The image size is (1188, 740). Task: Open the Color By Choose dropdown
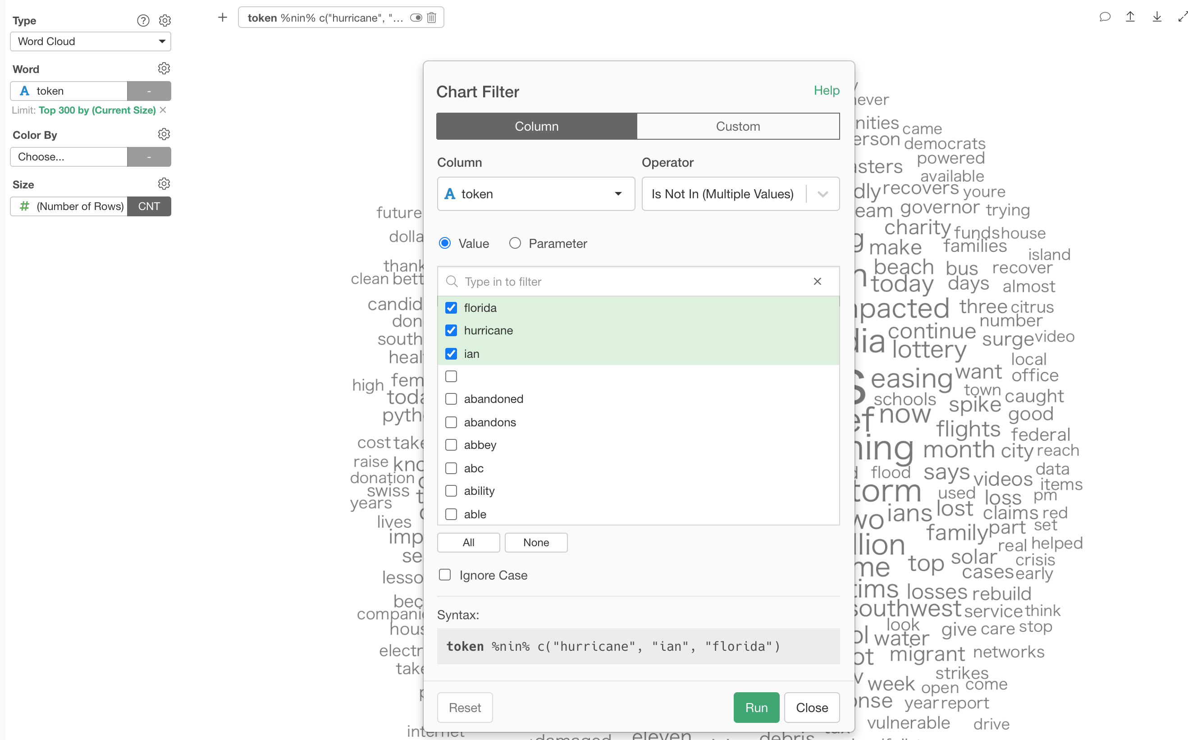(x=69, y=157)
